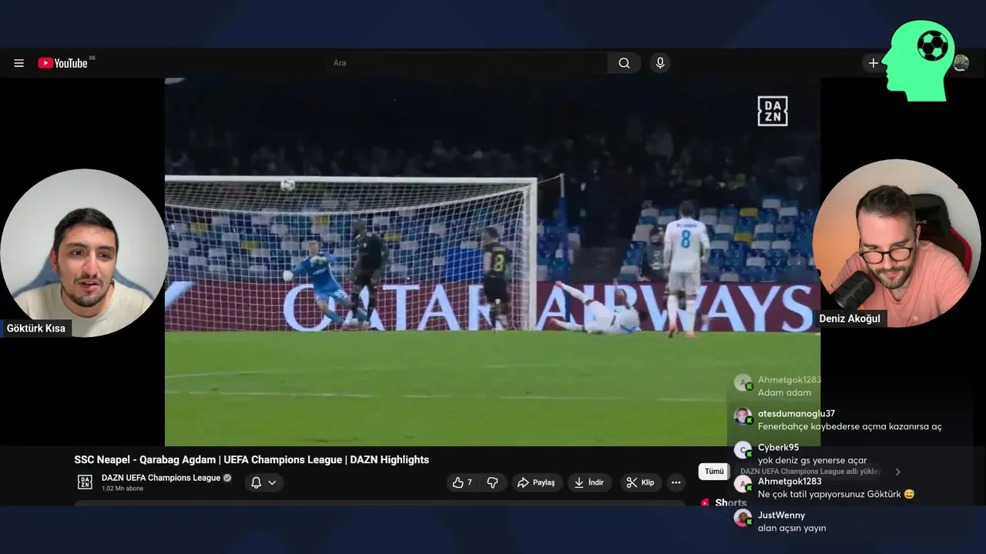
Task: Open the YouTube hamburger guide menu
Action: pos(18,63)
